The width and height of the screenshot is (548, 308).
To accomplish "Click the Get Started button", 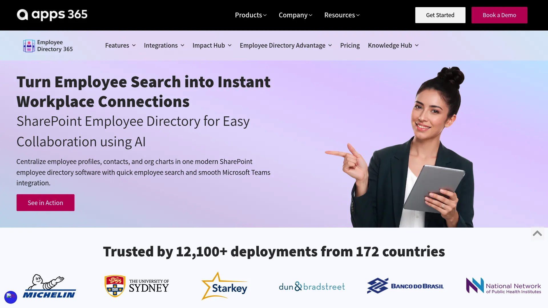I will (440, 15).
